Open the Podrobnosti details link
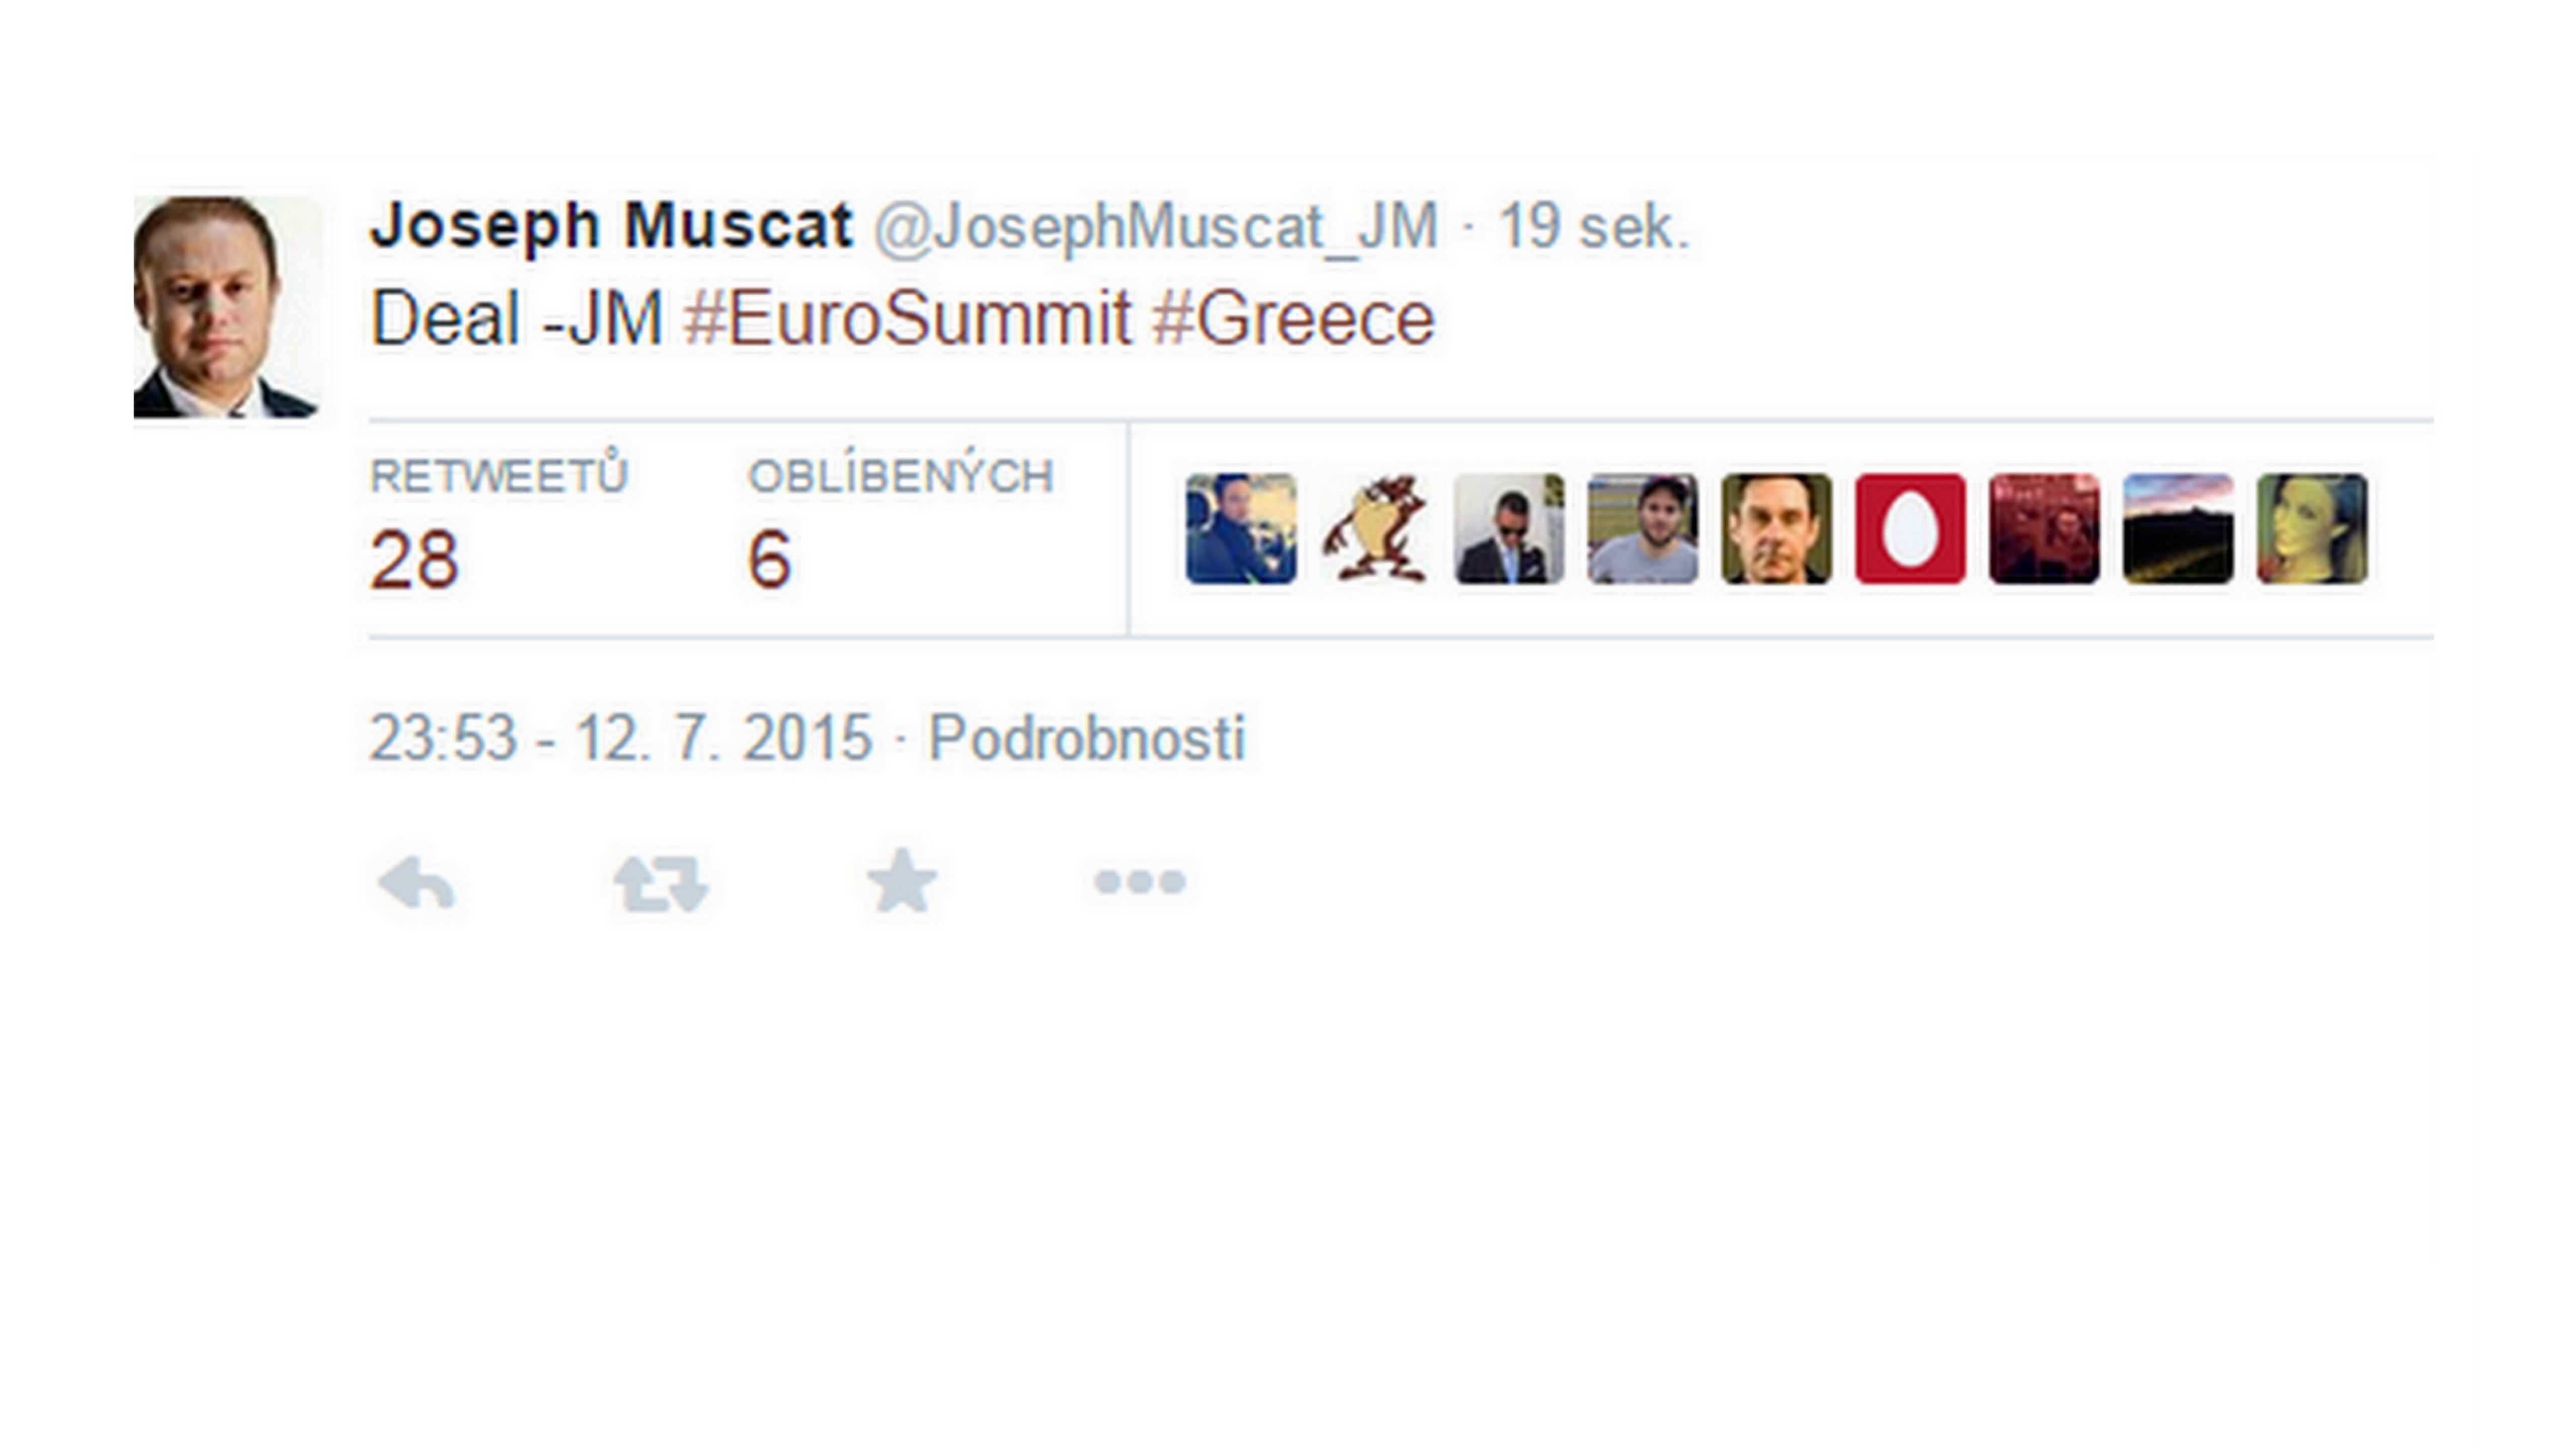The height and width of the screenshot is (1449, 2576). coord(1087,738)
